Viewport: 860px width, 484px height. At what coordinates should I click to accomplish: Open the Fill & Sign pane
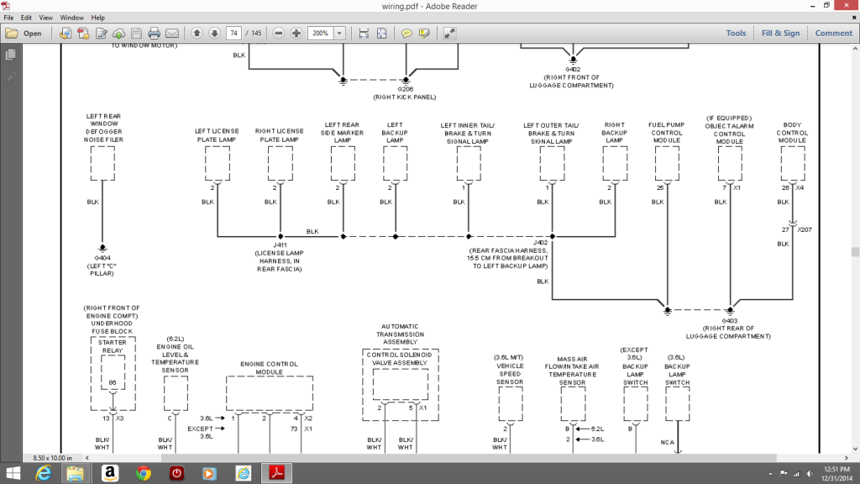[780, 34]
